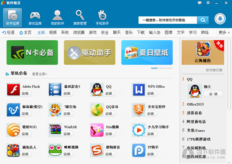
Task: Open Office2013 in ranking list
Action: pos(195,104)
